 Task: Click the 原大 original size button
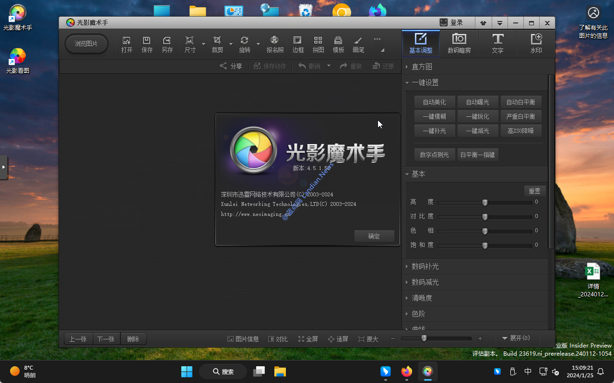pos(368,339)
